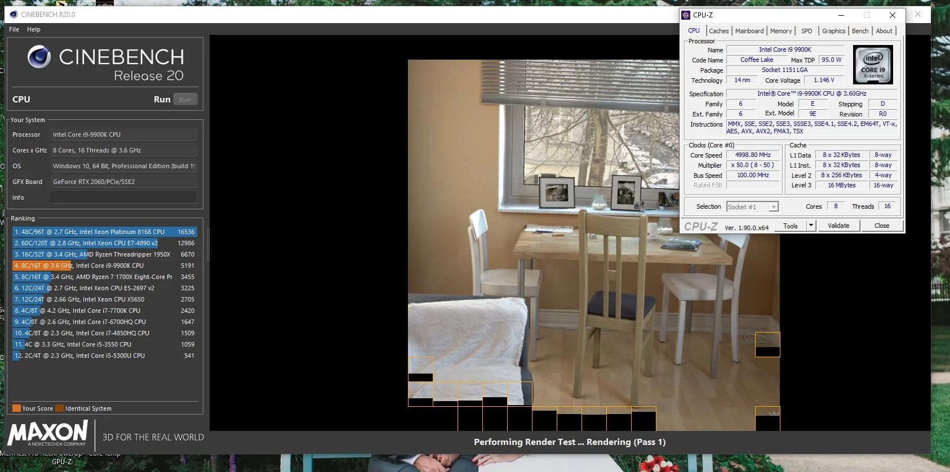This screenshot has height=472, width=950.
Task: Open the About tab in CPU-Z
Action: pyautogui.click(x=884, y=31)
